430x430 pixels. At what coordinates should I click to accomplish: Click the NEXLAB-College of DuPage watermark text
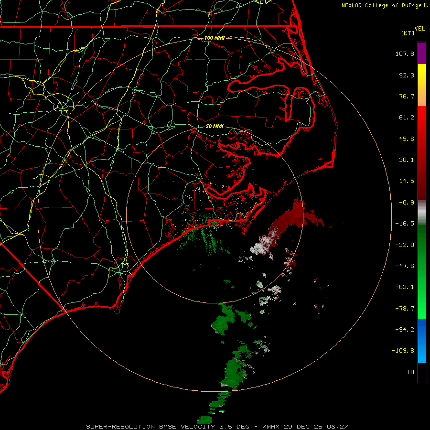coord(381,5)
